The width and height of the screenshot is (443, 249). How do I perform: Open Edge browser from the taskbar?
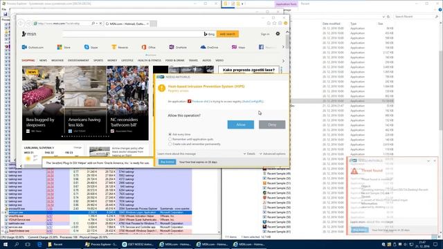click(x=39, y=244)
